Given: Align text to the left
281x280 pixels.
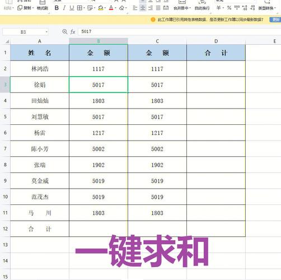Looking at the screenshot, I should [135, 8].
